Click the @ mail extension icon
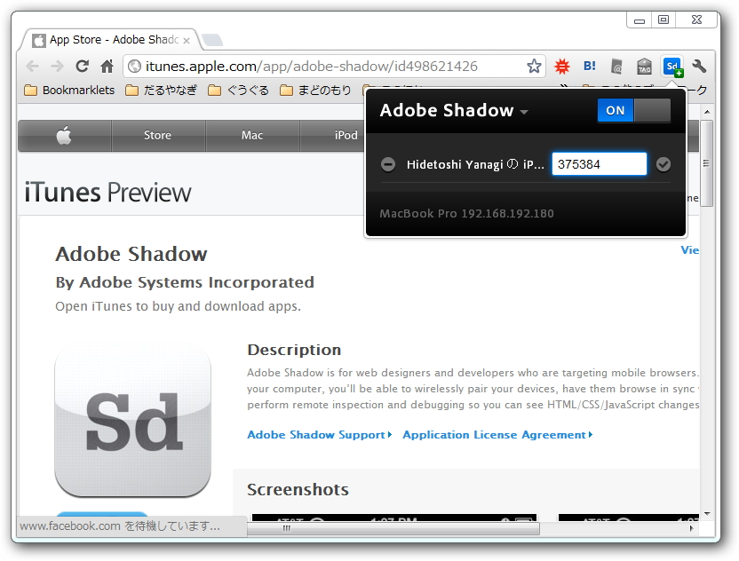Image resolution: width=739 pixels, height=561 pixels. click(x=616, y=66)
